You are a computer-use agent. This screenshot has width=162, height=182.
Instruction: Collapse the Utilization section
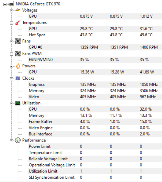(11, 104)
